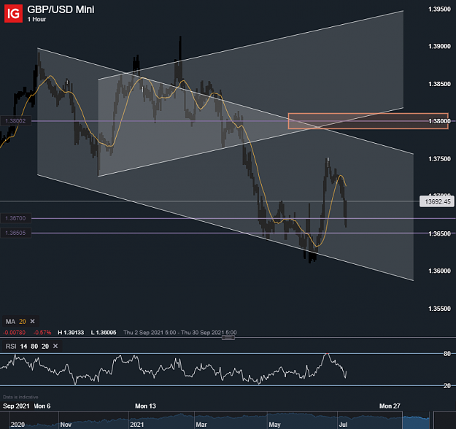The image size is (456, 429).
Task: Click the Mon 27 date label
Action: [x=390, y=406]
